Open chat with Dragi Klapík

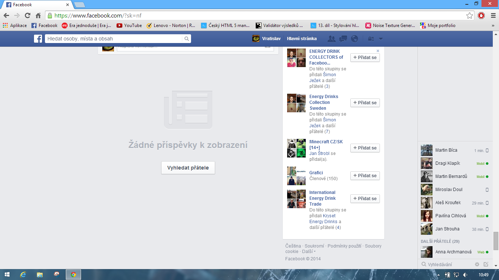click(x=455, y=163)
